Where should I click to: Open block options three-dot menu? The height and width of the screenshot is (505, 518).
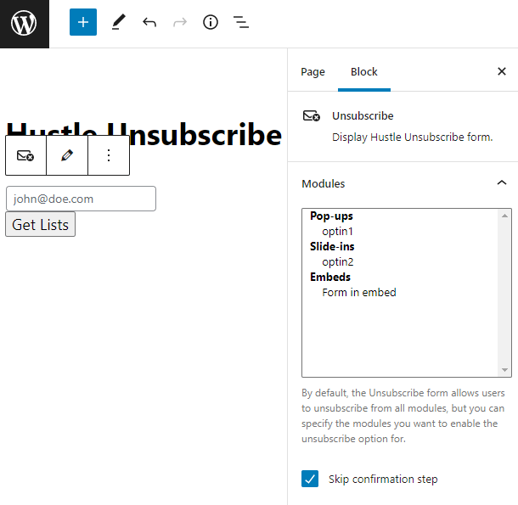click(x=109, y=155)
